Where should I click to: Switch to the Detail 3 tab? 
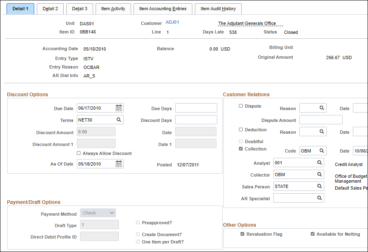click(80, 9)
